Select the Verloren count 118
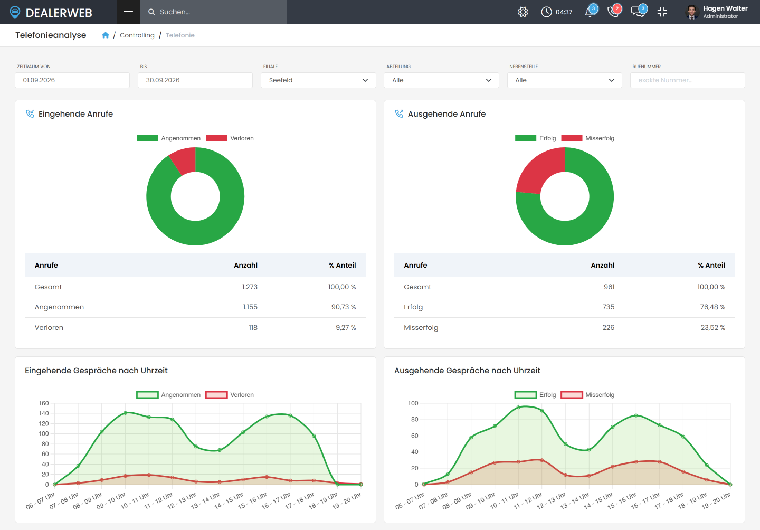The image size is (760, 530). pyautogui.click(x=253, y=328)
